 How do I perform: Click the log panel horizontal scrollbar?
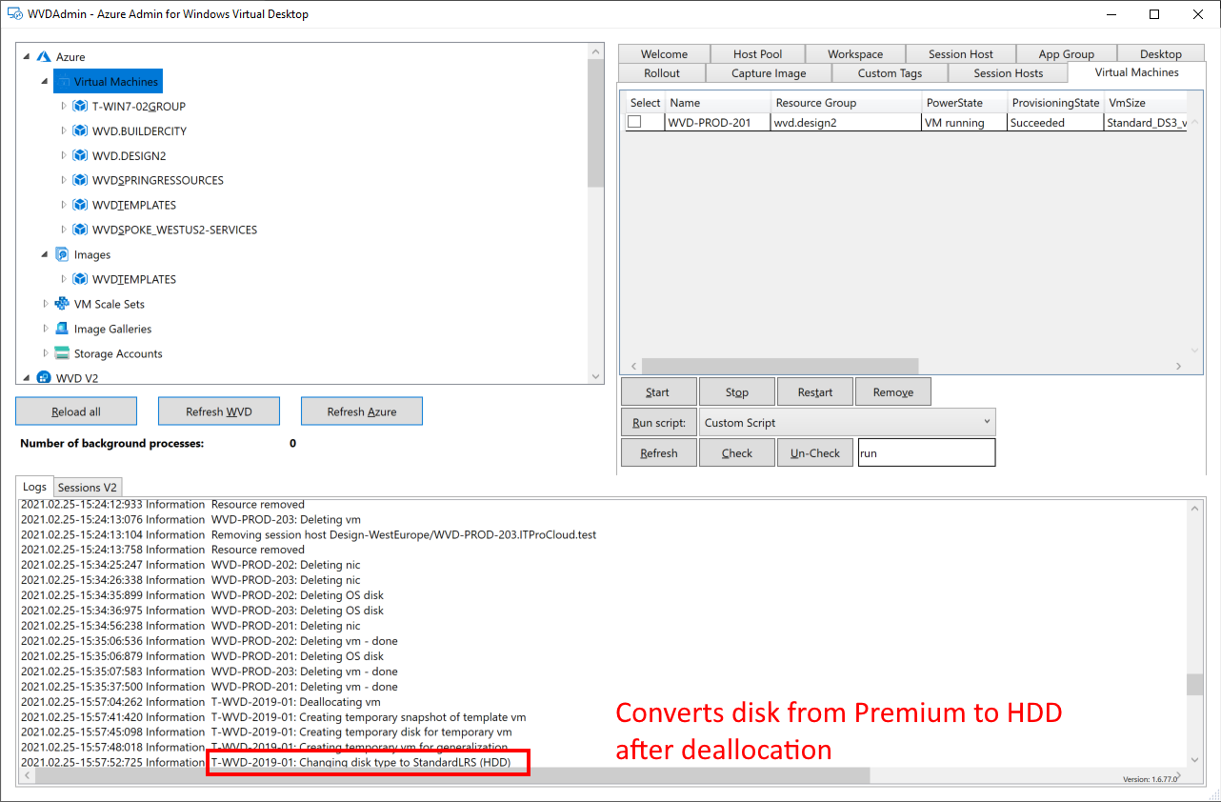pyautogui.click(x=450, y=776)
